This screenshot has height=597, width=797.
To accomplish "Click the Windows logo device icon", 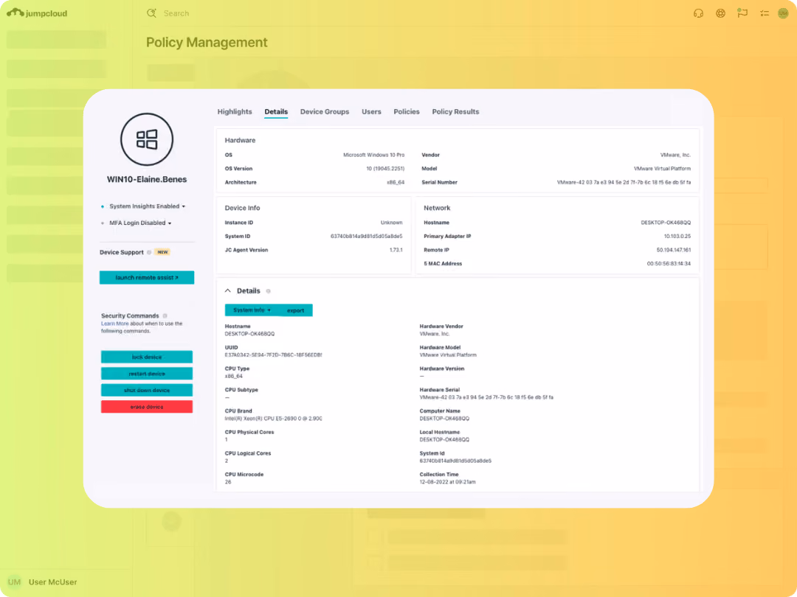I will (146, 139).
